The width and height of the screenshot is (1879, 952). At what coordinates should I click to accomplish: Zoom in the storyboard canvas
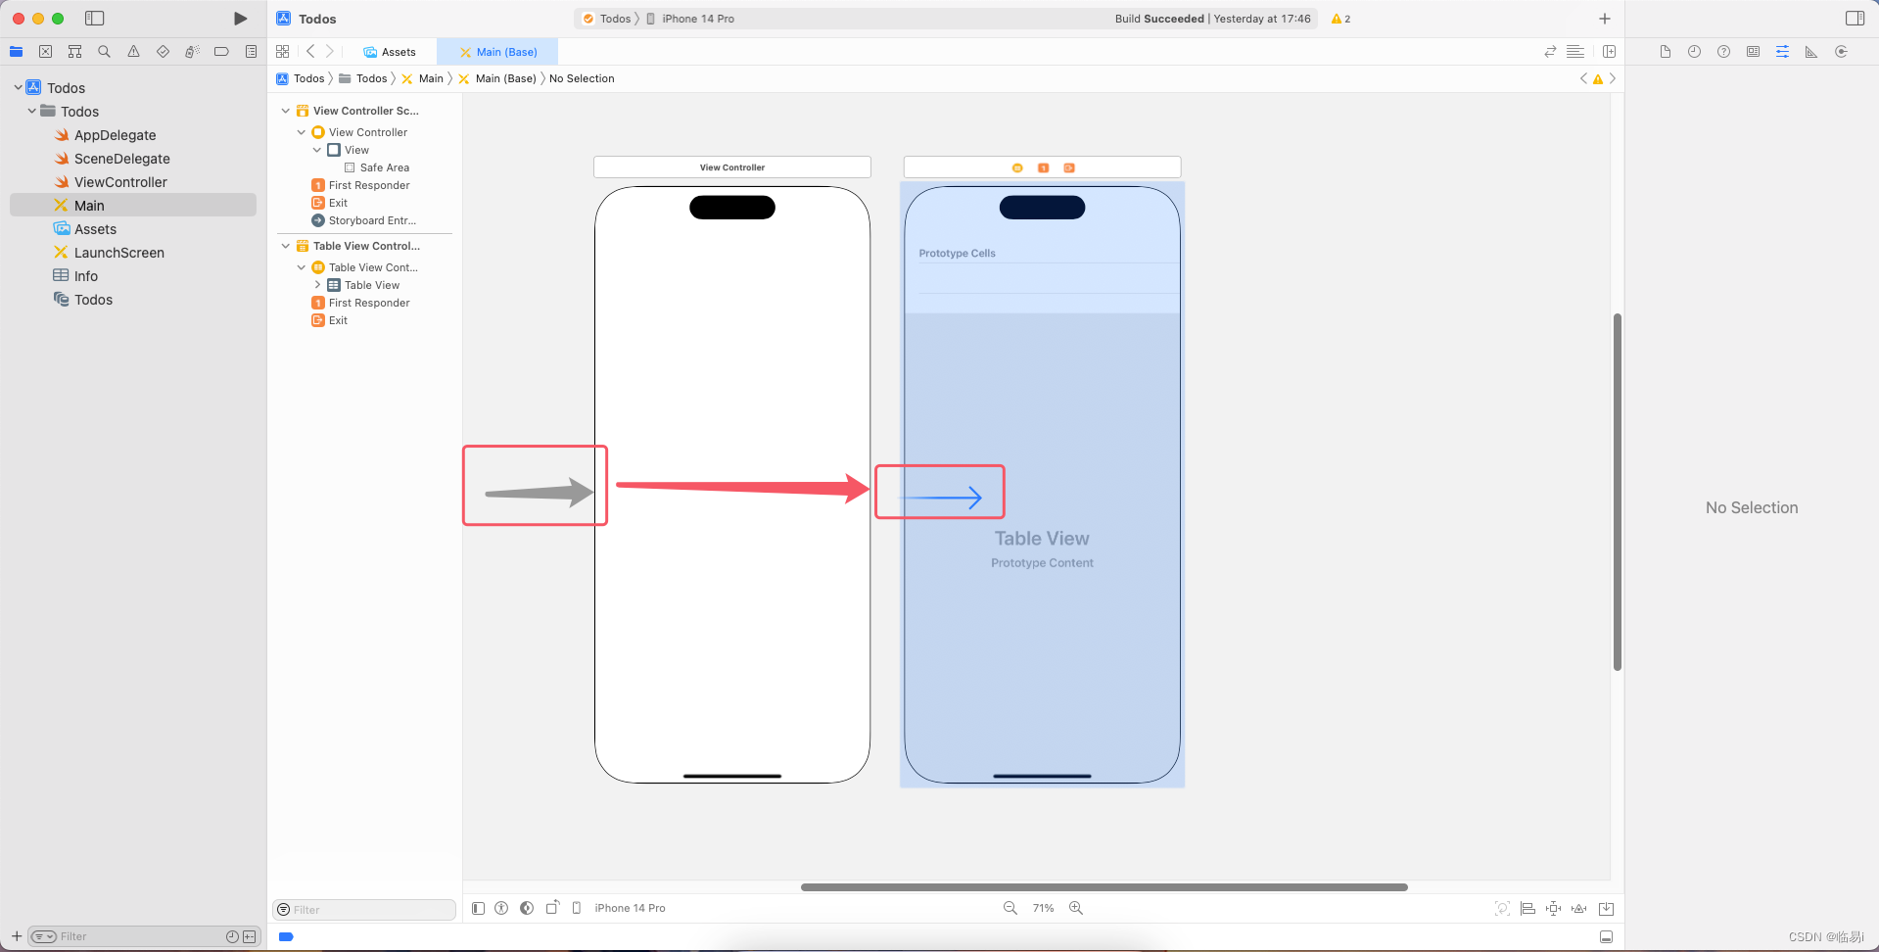pyautogui.click(x=1076, y=908)
